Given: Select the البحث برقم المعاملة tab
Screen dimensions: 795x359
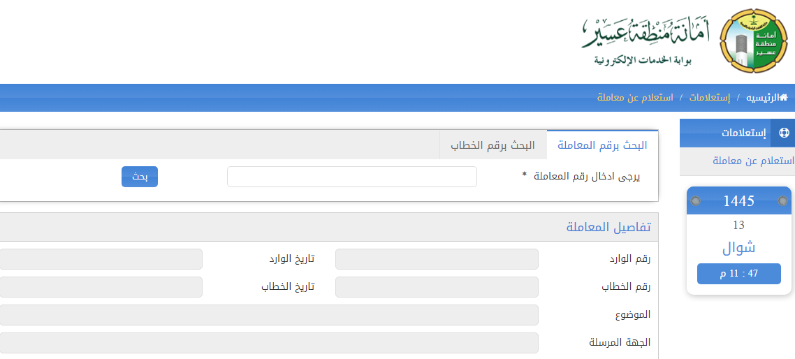Looking at the screenshot, I should (601, 145).
